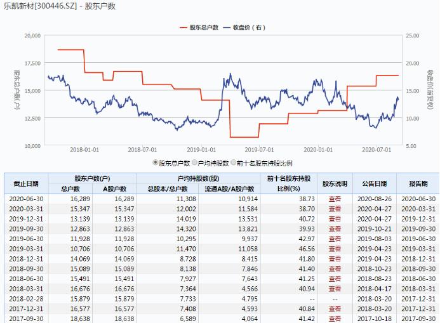Viewport: 440px width, 323px height.
Task: Toggle the 股东总户数 red line legend
Action: coord(199,27)
